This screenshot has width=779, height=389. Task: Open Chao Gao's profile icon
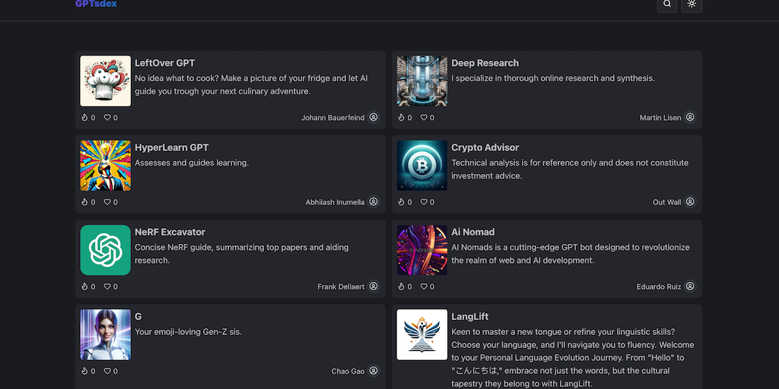pos(374,371)
